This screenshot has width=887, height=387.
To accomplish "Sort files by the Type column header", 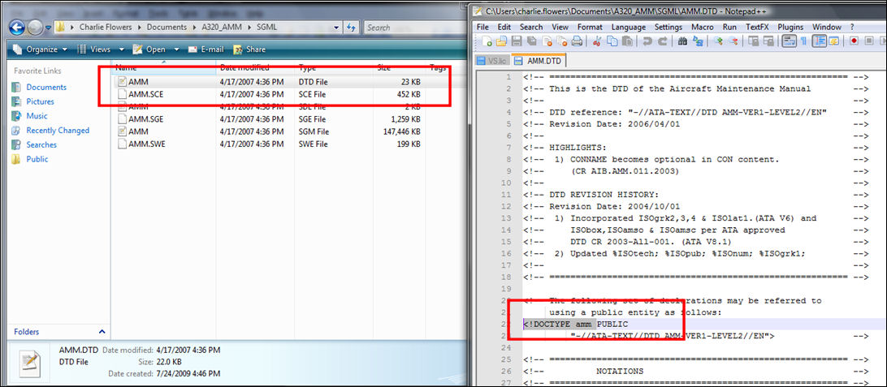I will point(334,68).
